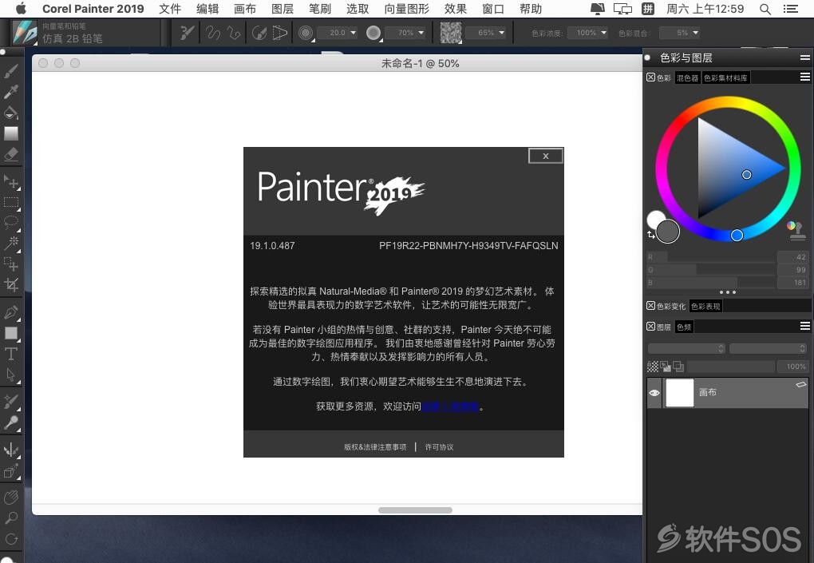Viewport: 814px width, 563px height.
Task: Open the 许可协议 link
Action: [x=439, y=447]
